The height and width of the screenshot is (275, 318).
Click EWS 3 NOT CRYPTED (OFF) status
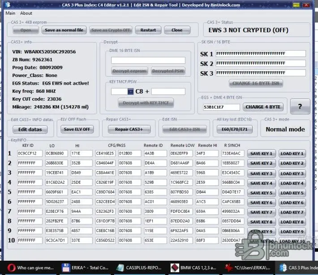(x=249, y=30)
